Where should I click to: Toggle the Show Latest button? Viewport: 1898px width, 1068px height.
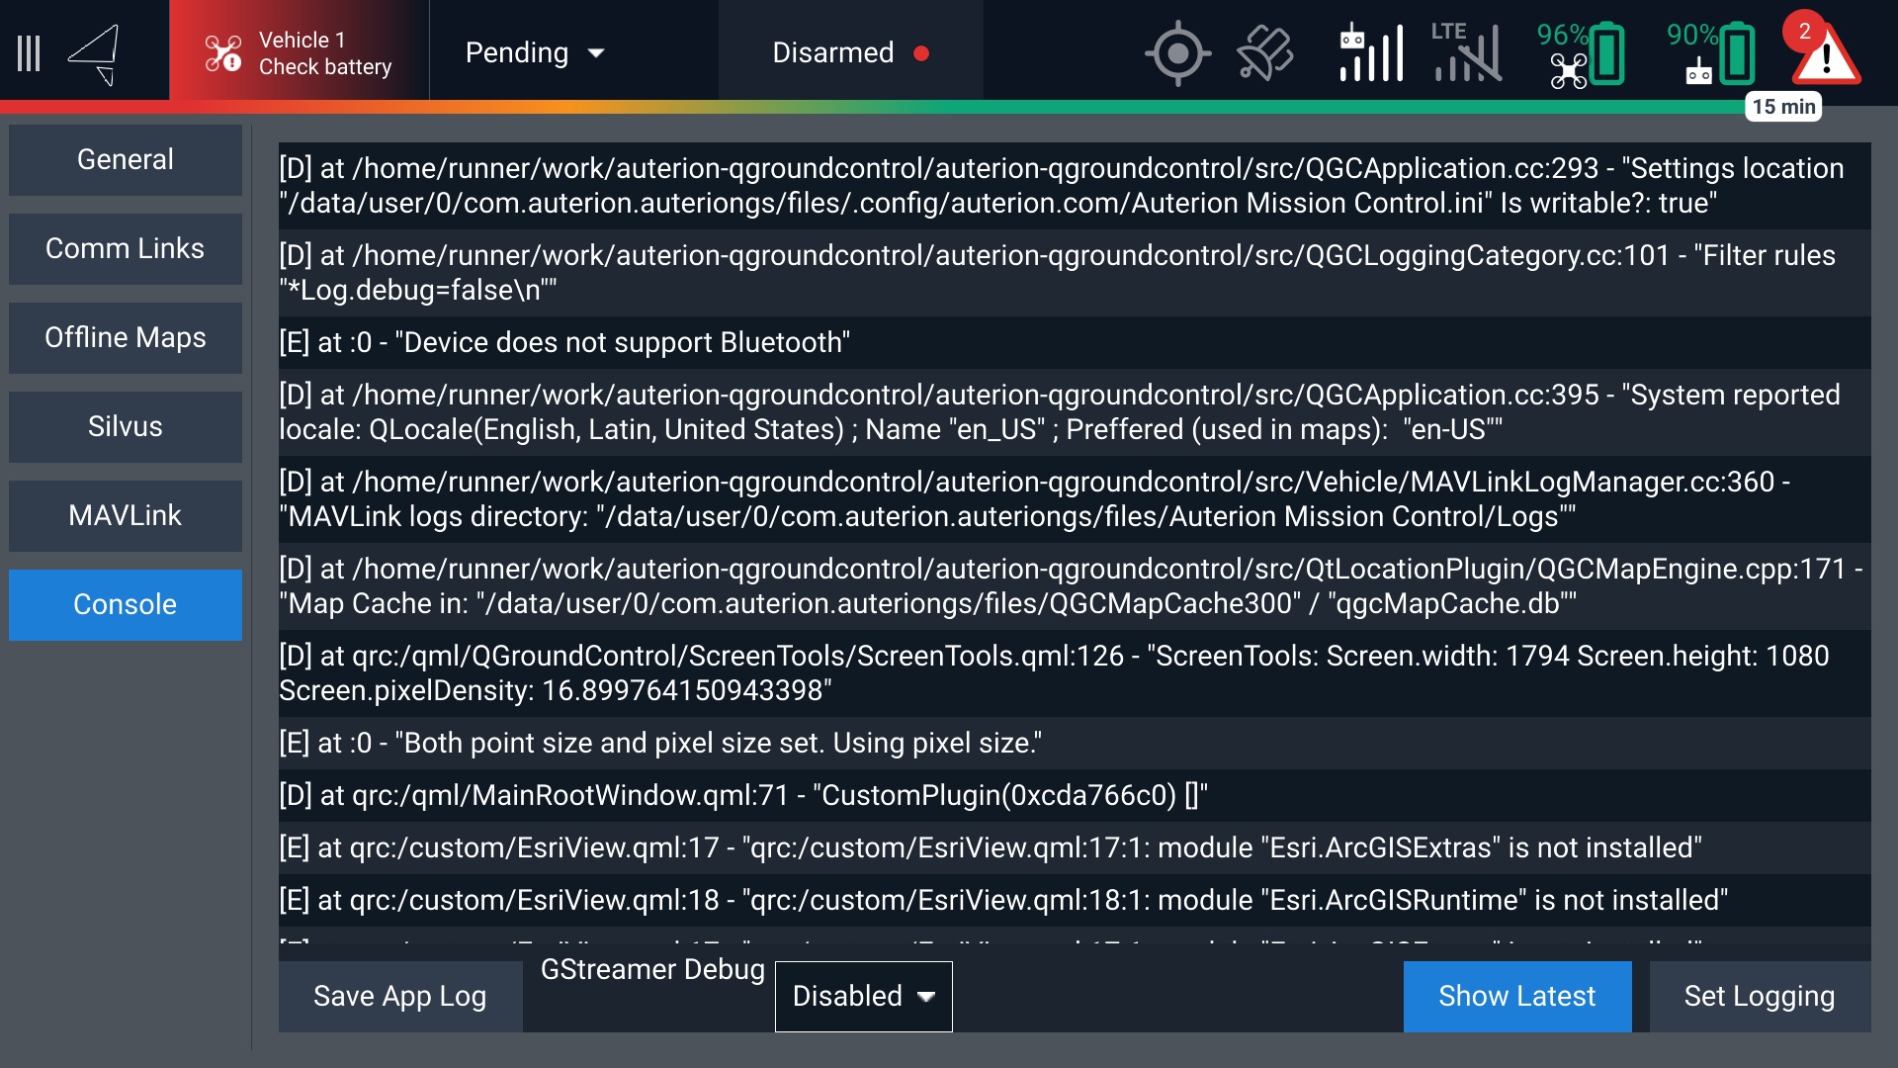(x=1516, y=996)
